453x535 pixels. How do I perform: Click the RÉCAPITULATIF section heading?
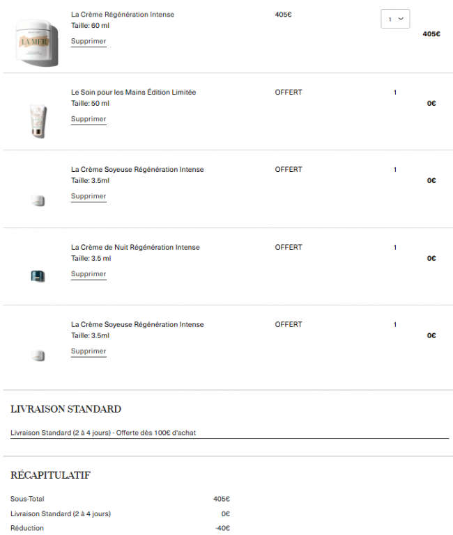pos(50,475)
